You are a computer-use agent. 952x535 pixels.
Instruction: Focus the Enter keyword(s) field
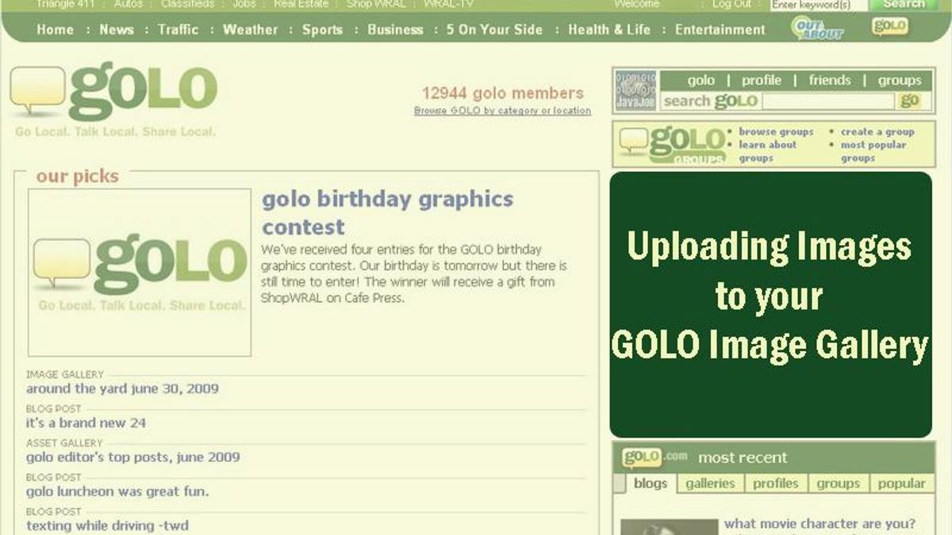point(818,5)
